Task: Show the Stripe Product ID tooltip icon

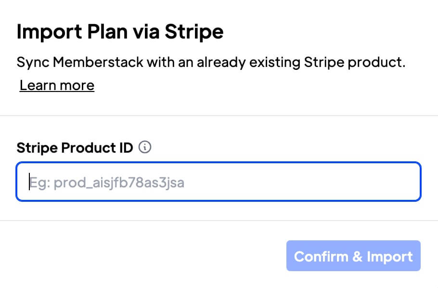Action: (145, 147)
